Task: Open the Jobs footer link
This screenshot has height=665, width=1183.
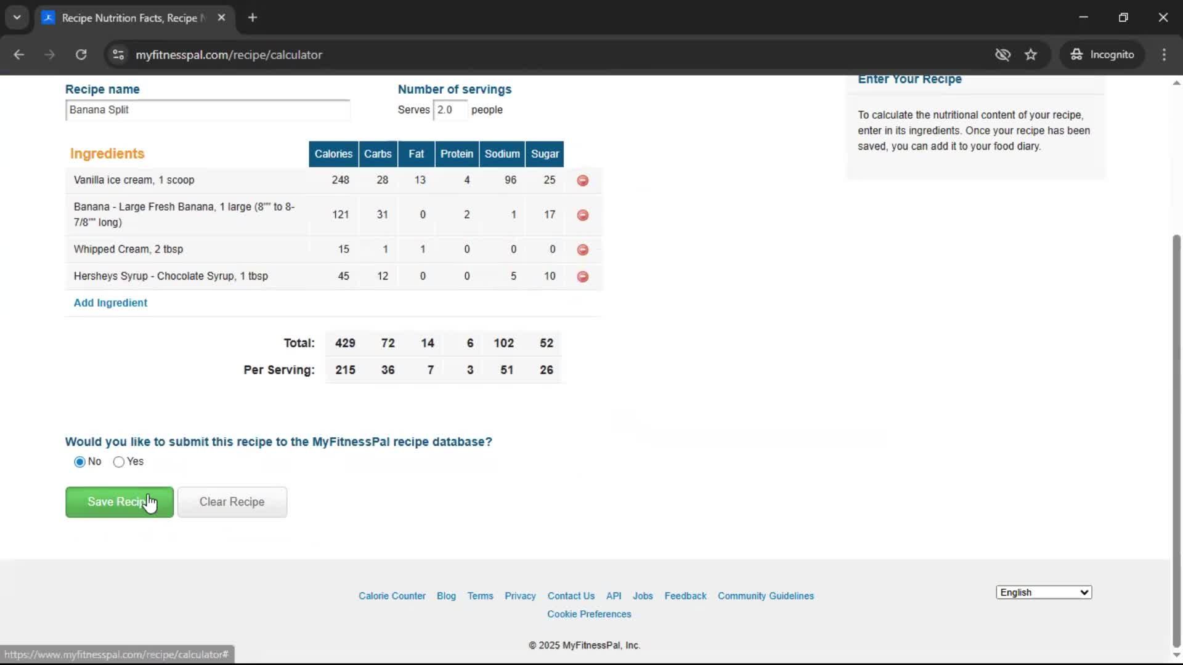Action: click(x=643, y=596)
